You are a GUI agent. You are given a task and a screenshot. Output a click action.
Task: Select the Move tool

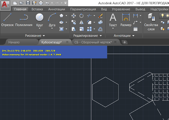point(74,16)
